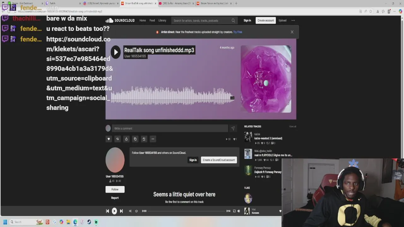Like the now playing Kareem track
The height and width of the screenshot is (227, 404).
point(280,211)
